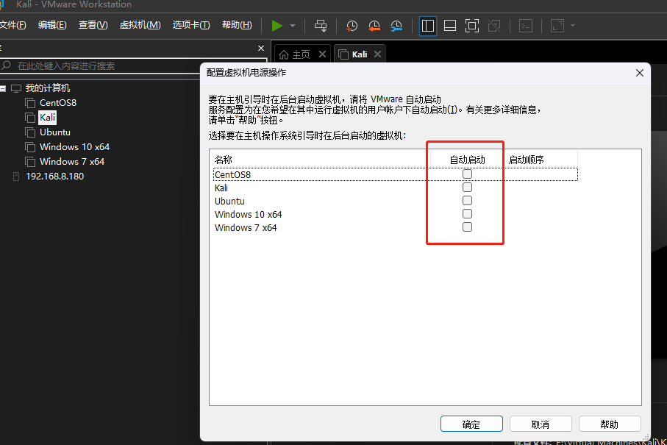Open the 选项卡(T) menu
This screenshot has height=445, width=667.
(x=191, y=25)
